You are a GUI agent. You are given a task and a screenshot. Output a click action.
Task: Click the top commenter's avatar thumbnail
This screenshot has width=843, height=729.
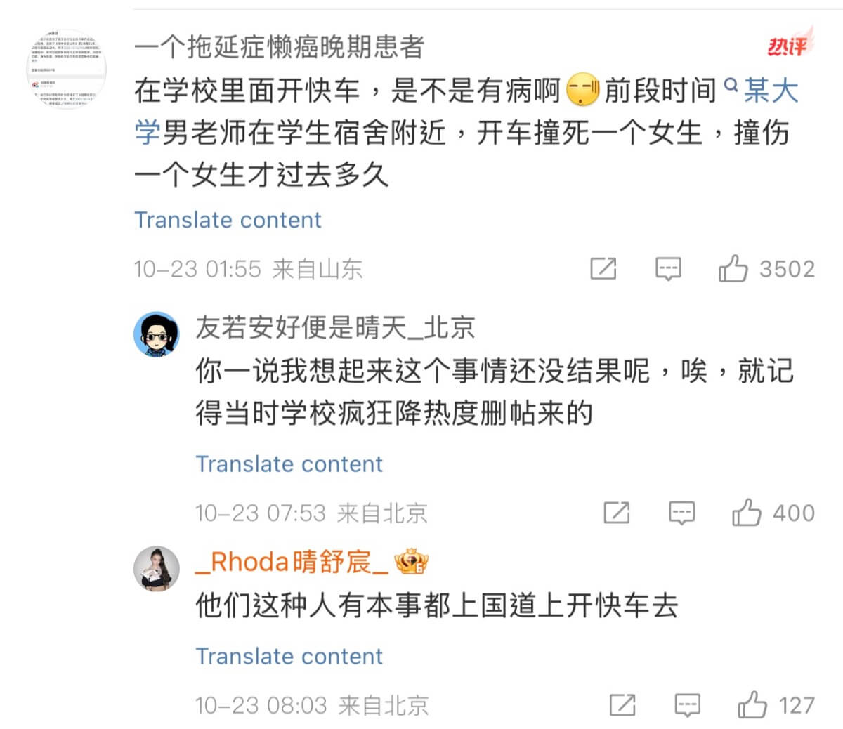pos(67,69)
